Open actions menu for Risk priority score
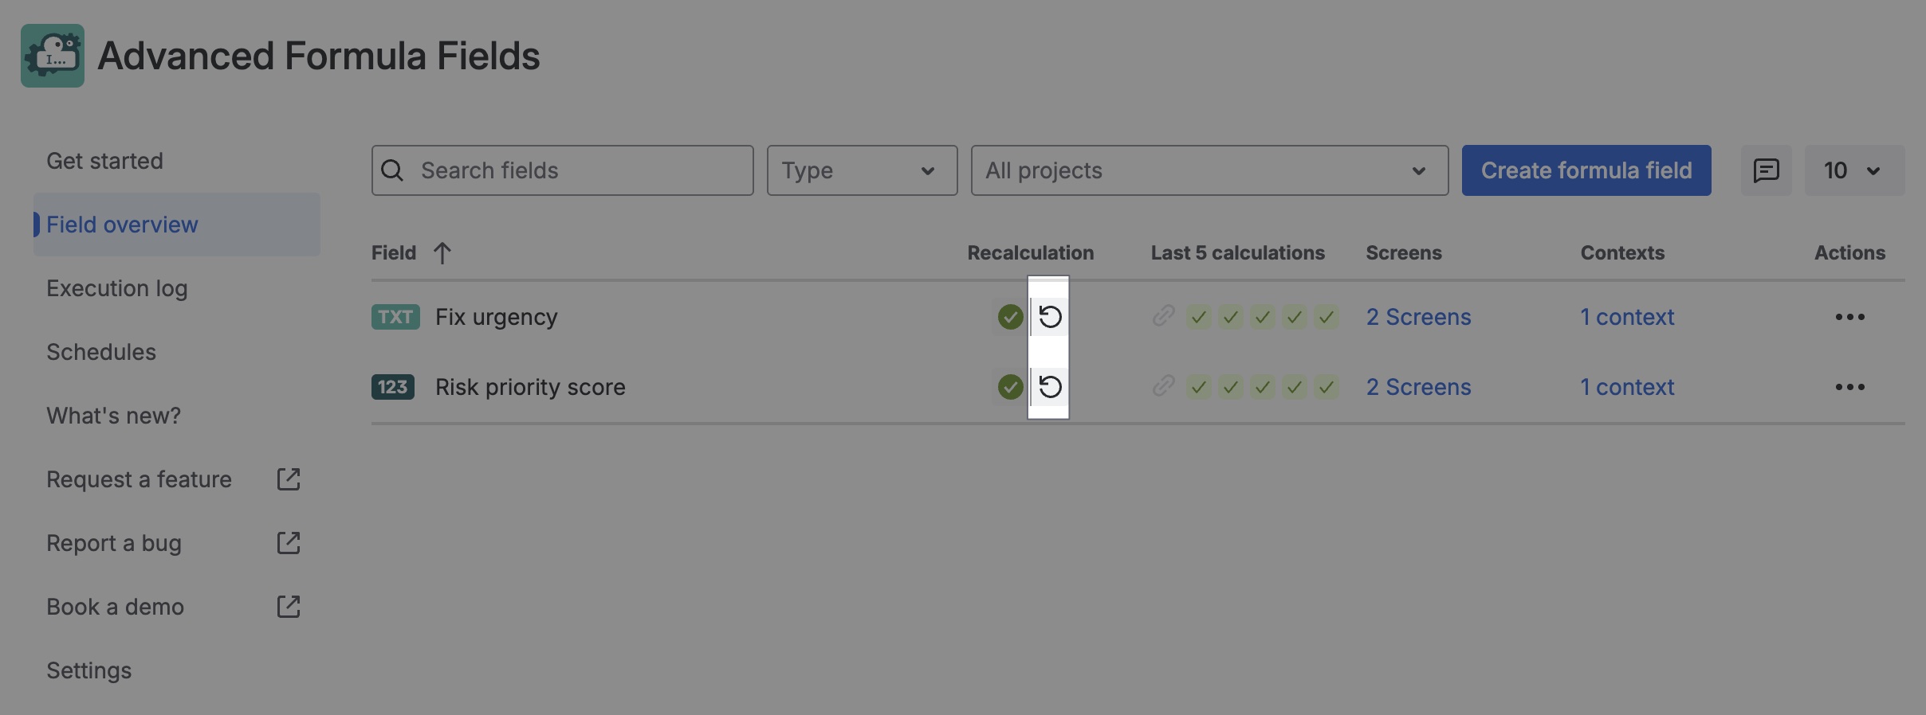This screenshot has height=715, width=1926. coord(1849,387)
